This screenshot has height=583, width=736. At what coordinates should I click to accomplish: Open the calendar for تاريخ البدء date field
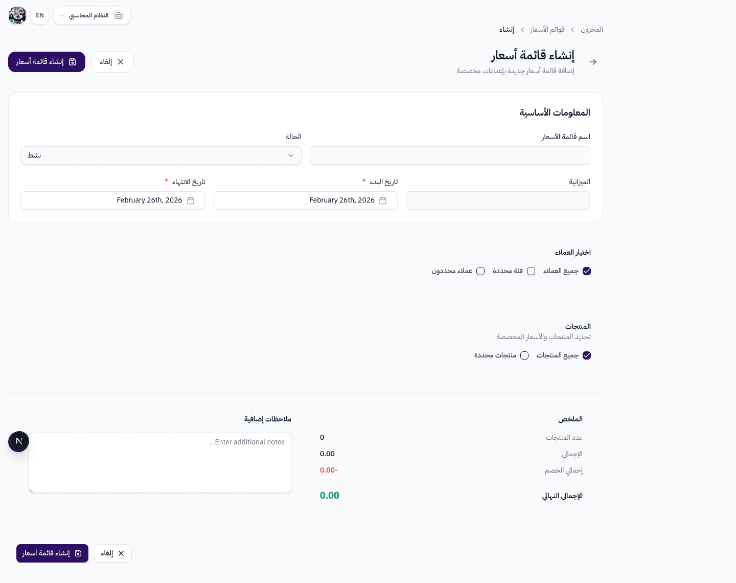pos(383,200)
